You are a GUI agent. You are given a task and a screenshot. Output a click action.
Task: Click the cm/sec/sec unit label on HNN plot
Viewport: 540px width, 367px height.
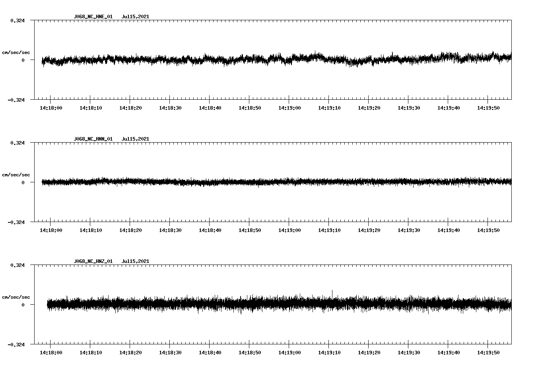coord(16,175)
